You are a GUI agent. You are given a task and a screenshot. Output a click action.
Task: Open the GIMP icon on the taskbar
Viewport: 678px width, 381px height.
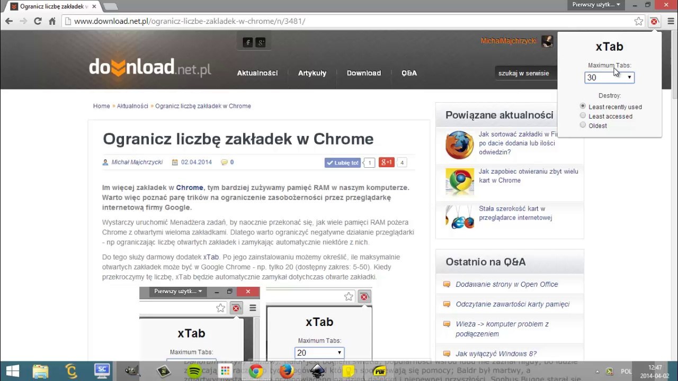[x=133, y=371]
